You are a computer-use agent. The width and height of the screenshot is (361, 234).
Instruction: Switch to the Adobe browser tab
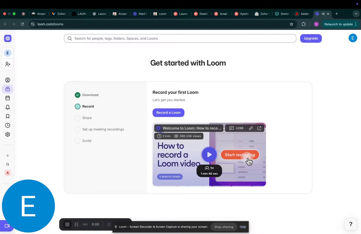(x=302, y=14)
